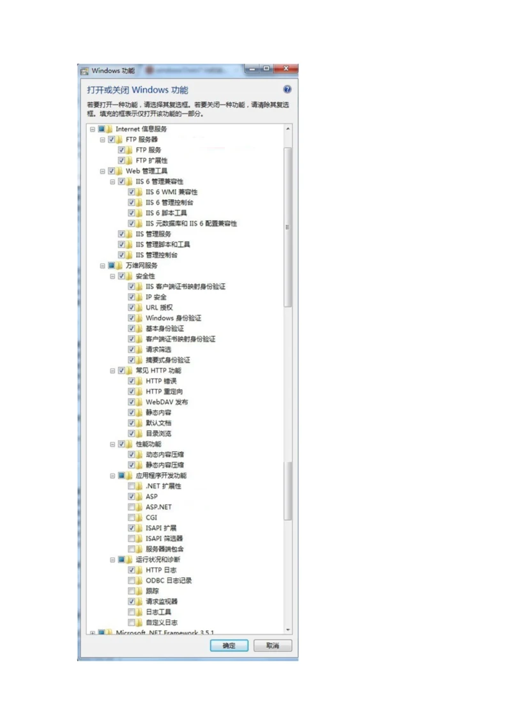Collapse the 常见 HTTP 功能 node
The width and height of the screenshot is (511, 722).
click(112, 371)
